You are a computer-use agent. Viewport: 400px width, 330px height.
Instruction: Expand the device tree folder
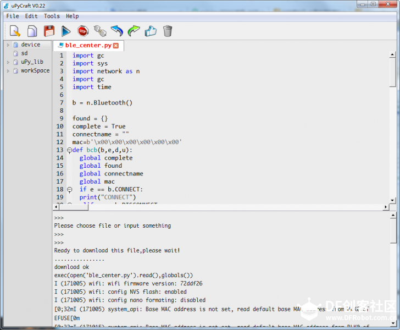coord(8,45)
